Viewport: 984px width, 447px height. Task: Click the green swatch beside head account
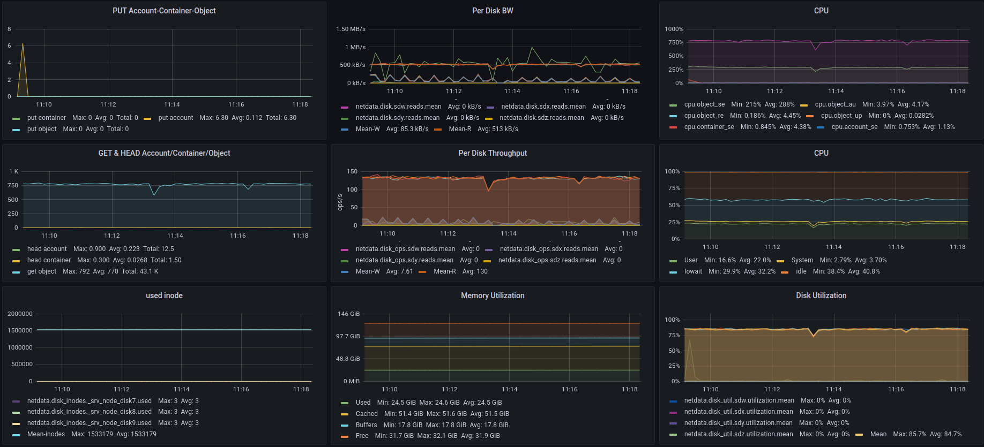(x=16, y=249)
